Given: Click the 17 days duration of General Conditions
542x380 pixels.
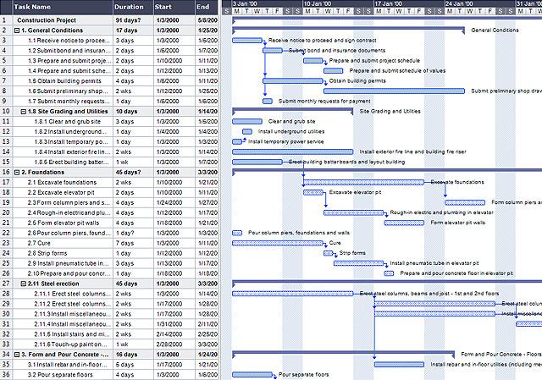Looking at the screenshot, I should pos(133,30).
